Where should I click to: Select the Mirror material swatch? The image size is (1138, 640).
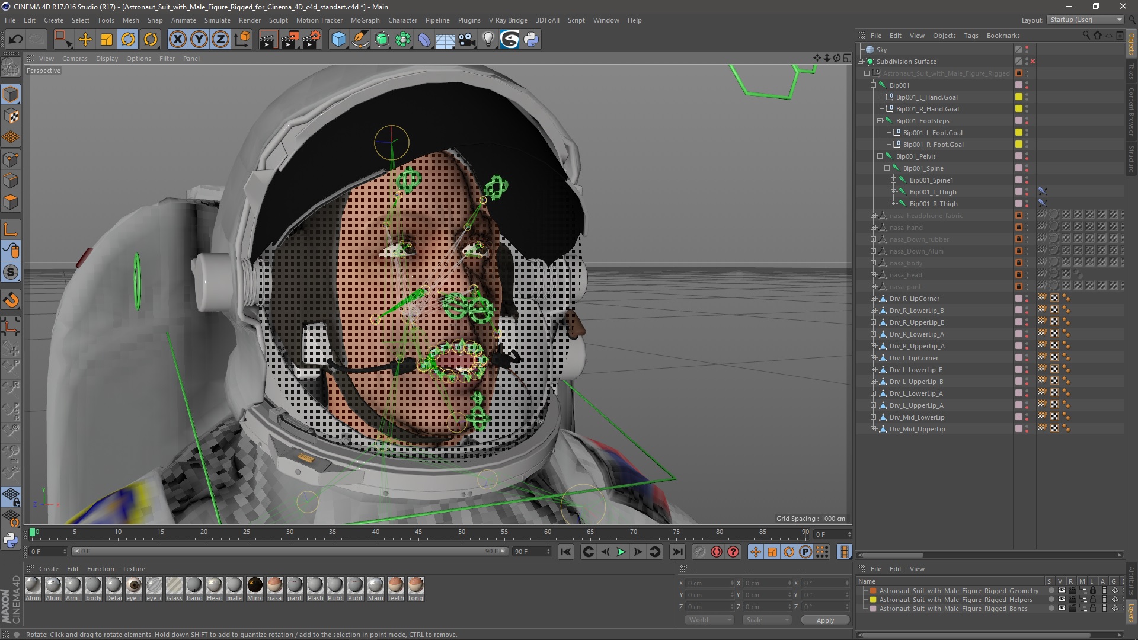(x=255, y=589)
